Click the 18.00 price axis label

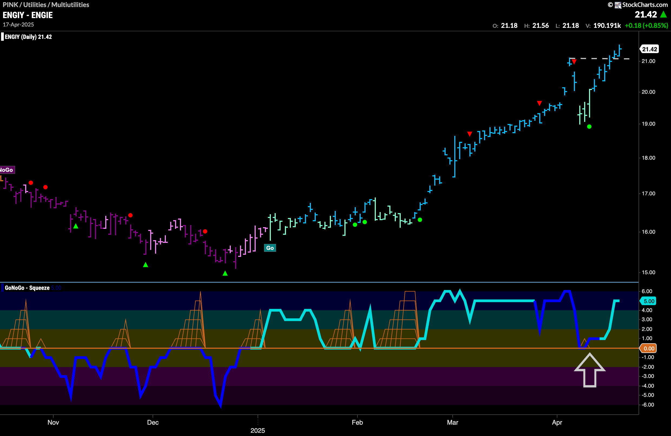pos(649,158)
